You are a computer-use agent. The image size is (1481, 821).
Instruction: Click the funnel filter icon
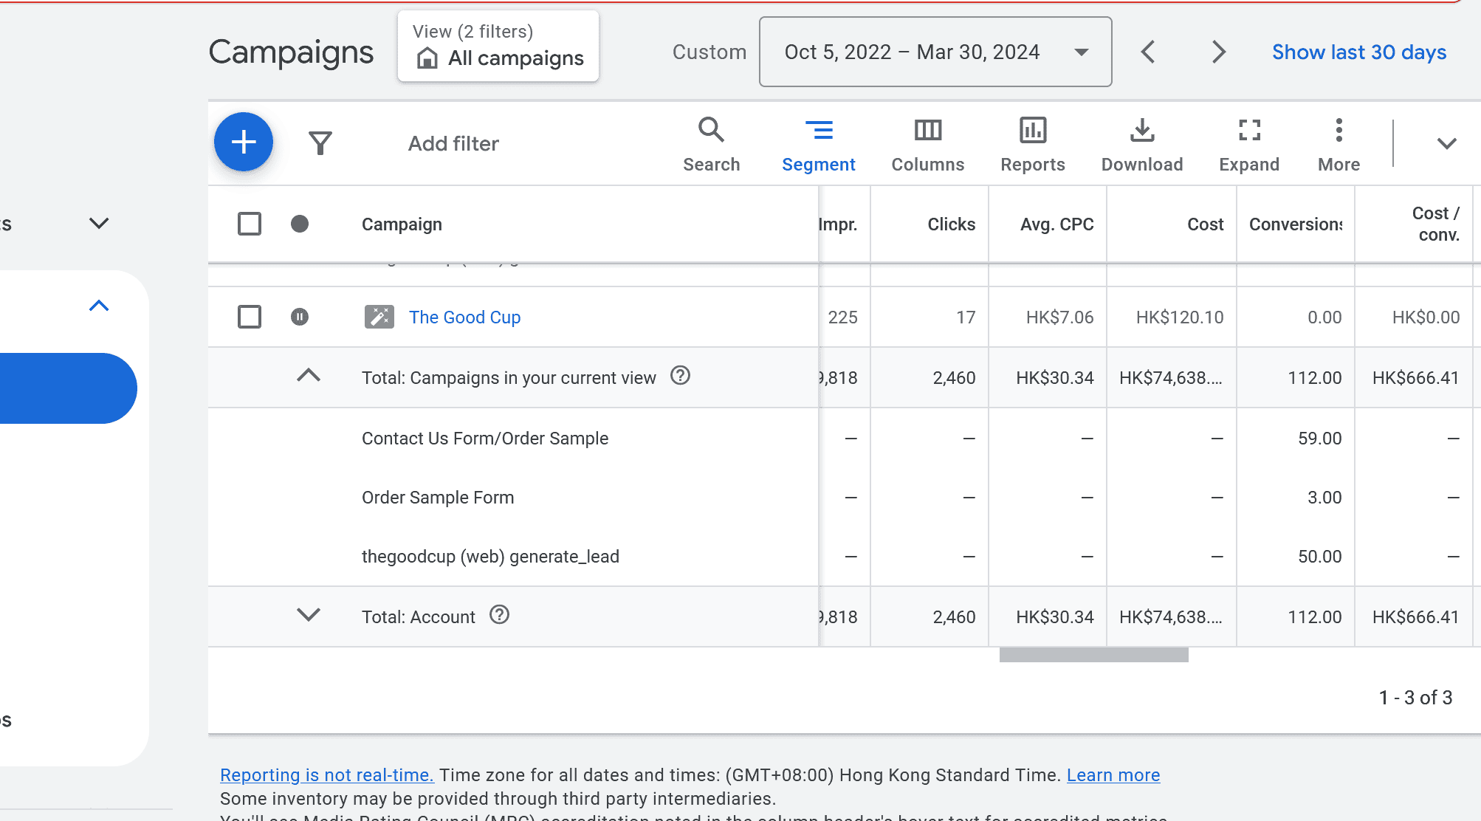320,142
